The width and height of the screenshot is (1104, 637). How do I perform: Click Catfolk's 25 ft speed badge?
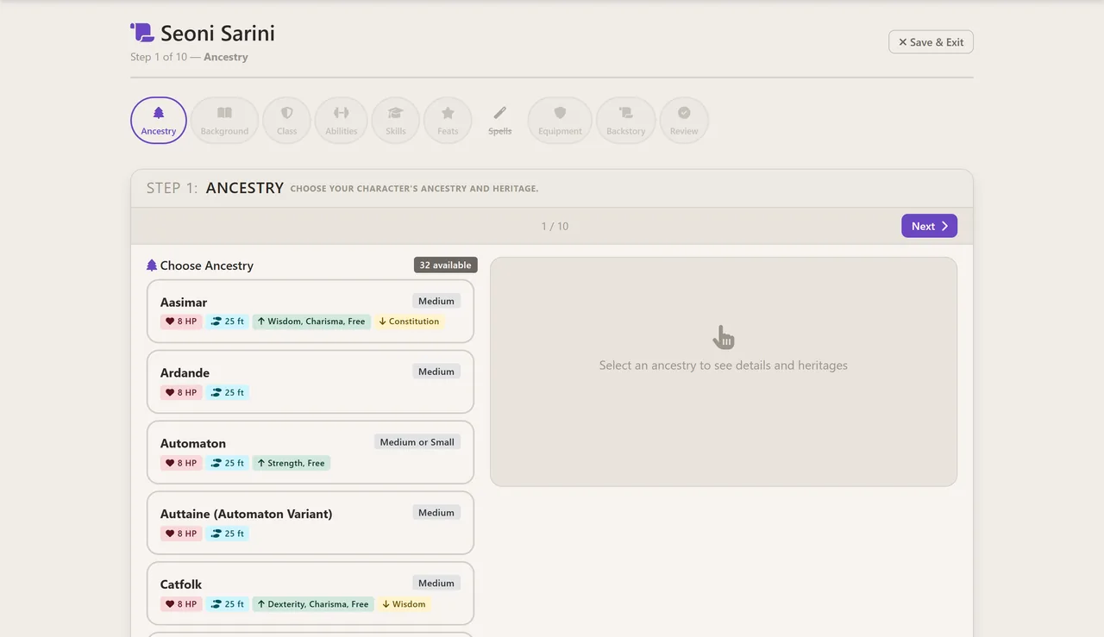(228, 604)
